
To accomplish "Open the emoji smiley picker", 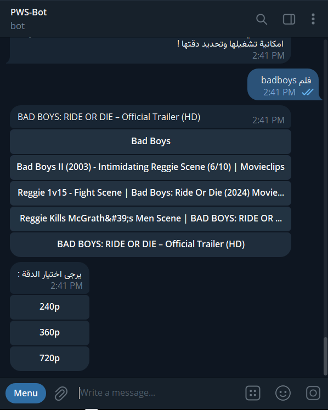I will [283, 393].
